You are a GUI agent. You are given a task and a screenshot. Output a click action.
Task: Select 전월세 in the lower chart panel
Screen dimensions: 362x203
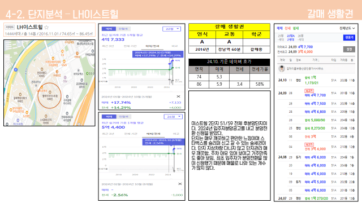(123, 117)
